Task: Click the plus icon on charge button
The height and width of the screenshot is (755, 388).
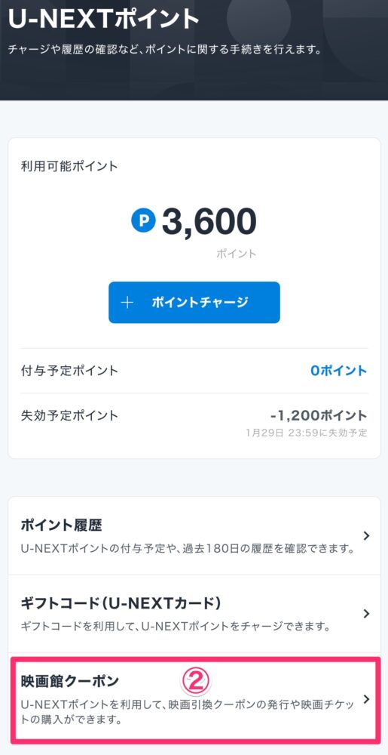Action: pyautogui.click(x=127, y=303)
